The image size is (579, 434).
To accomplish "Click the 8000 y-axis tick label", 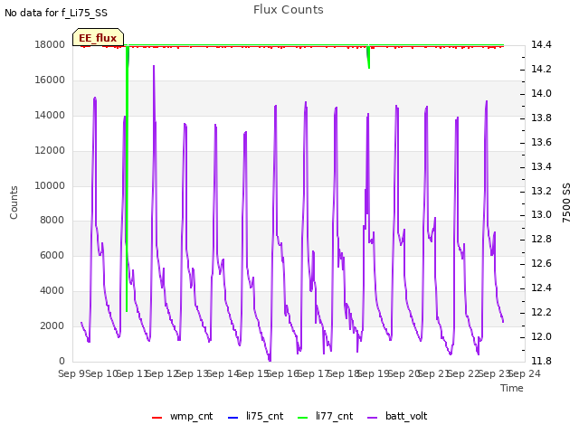I will coord(52,221).
